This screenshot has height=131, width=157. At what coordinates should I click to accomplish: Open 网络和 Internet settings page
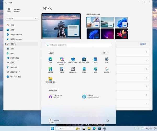point(16,39)
